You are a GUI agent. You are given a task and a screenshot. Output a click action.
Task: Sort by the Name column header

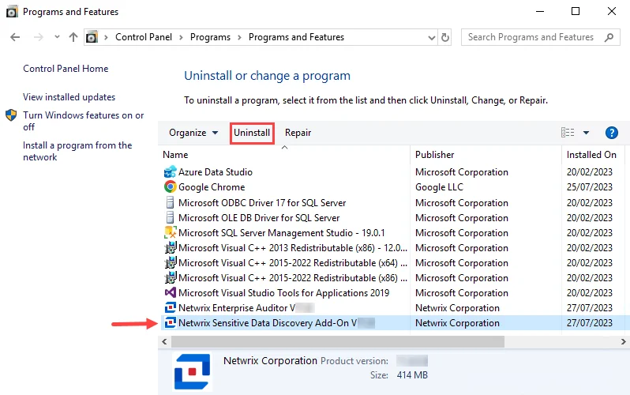pyautogui.click(x=175, y=155)
